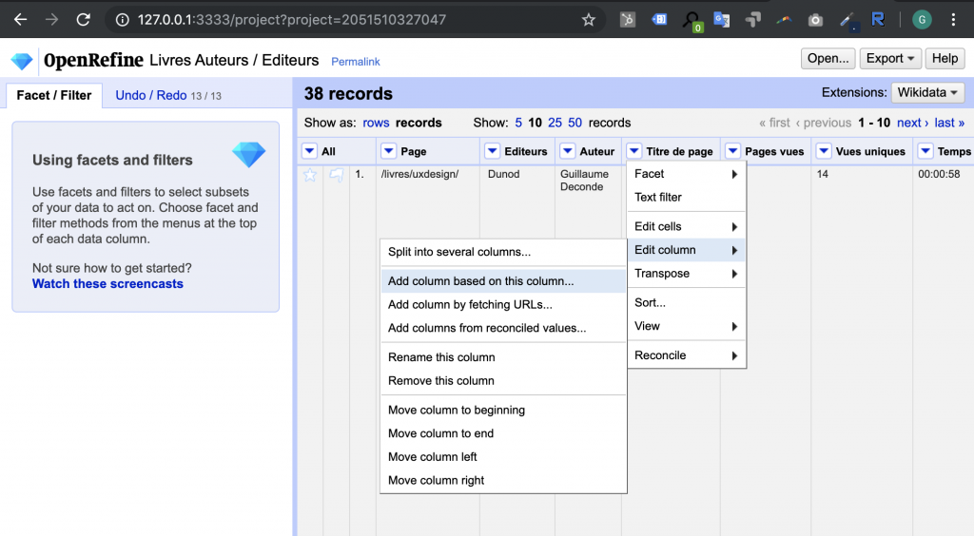The width and height of the screenshot is (974, 536).
Task: Expand the Transpose submenu
Action: click(687, 274)
